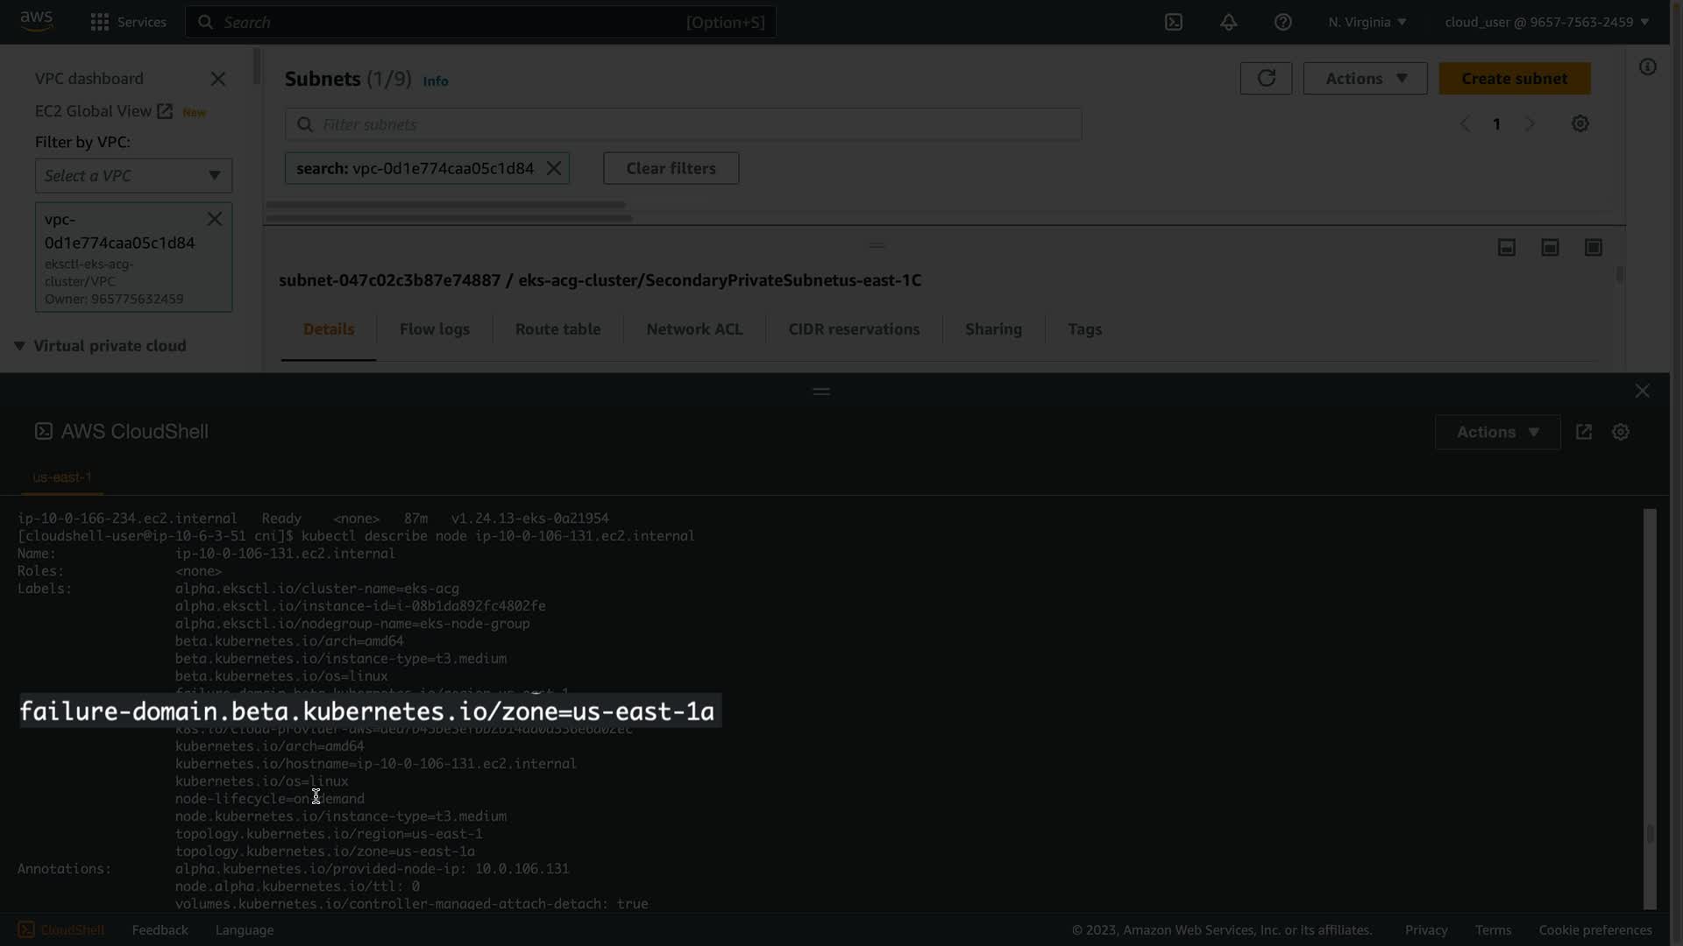The image size is (1683, 946).
Task: Expand the Subnets Actions dropdown
Action: pos(1365,79)
